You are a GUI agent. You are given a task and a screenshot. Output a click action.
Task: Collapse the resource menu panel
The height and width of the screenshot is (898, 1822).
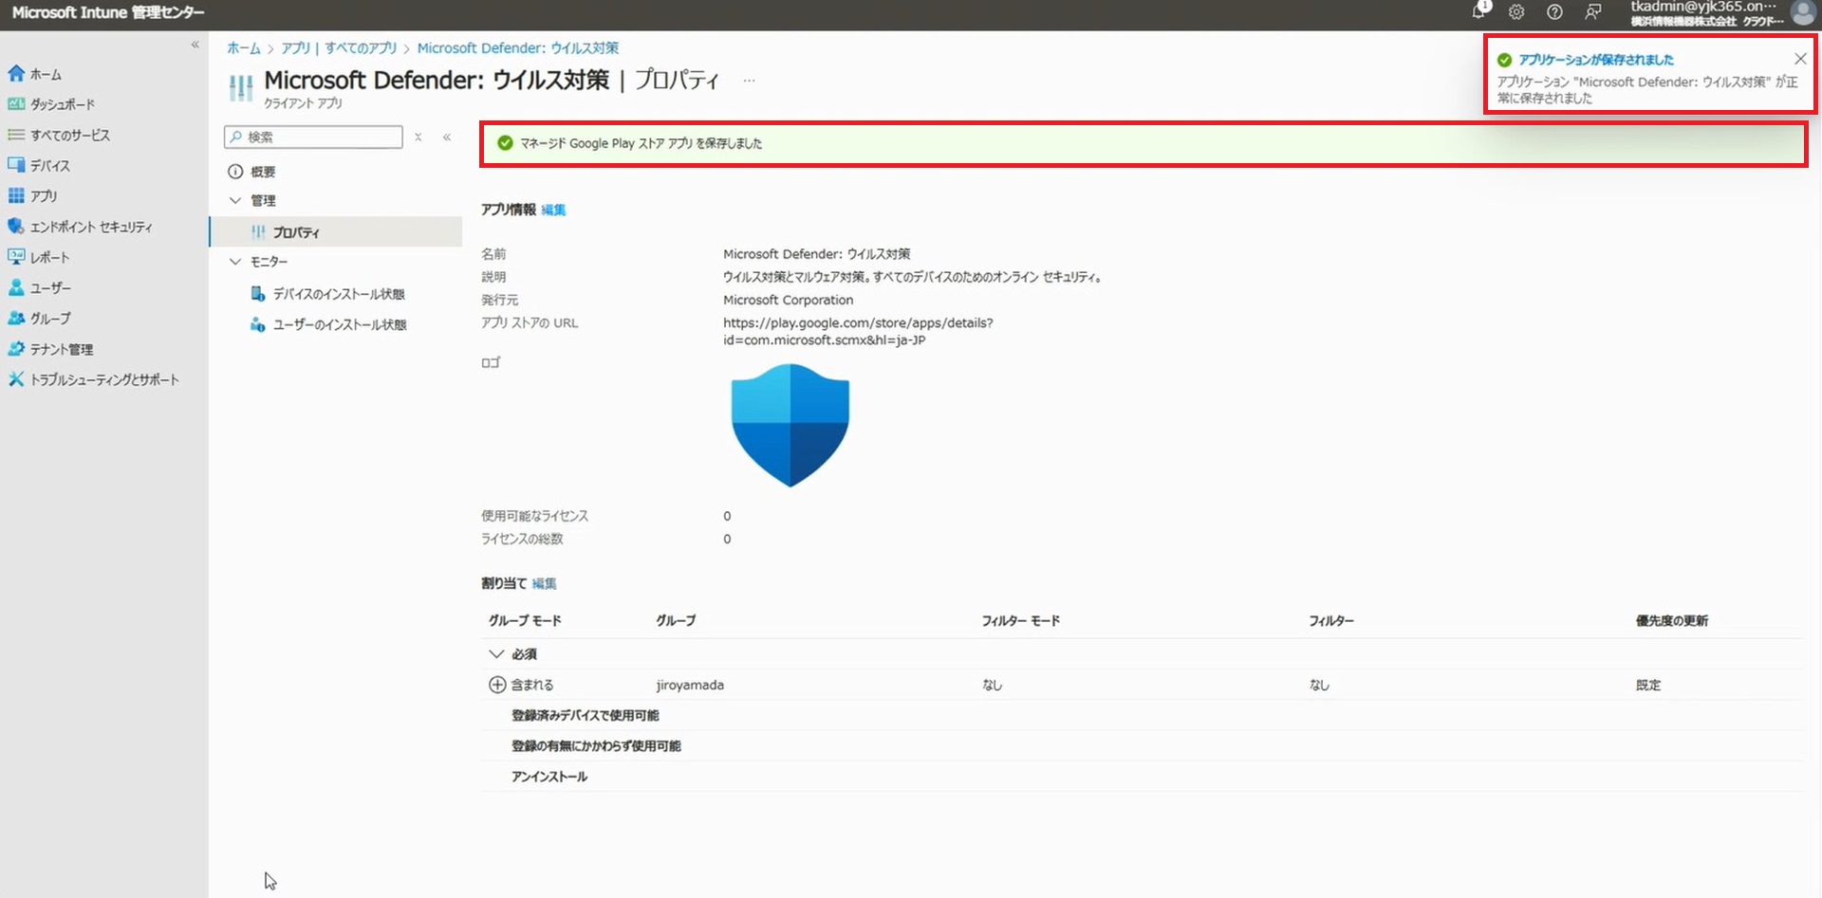(446, 137)
